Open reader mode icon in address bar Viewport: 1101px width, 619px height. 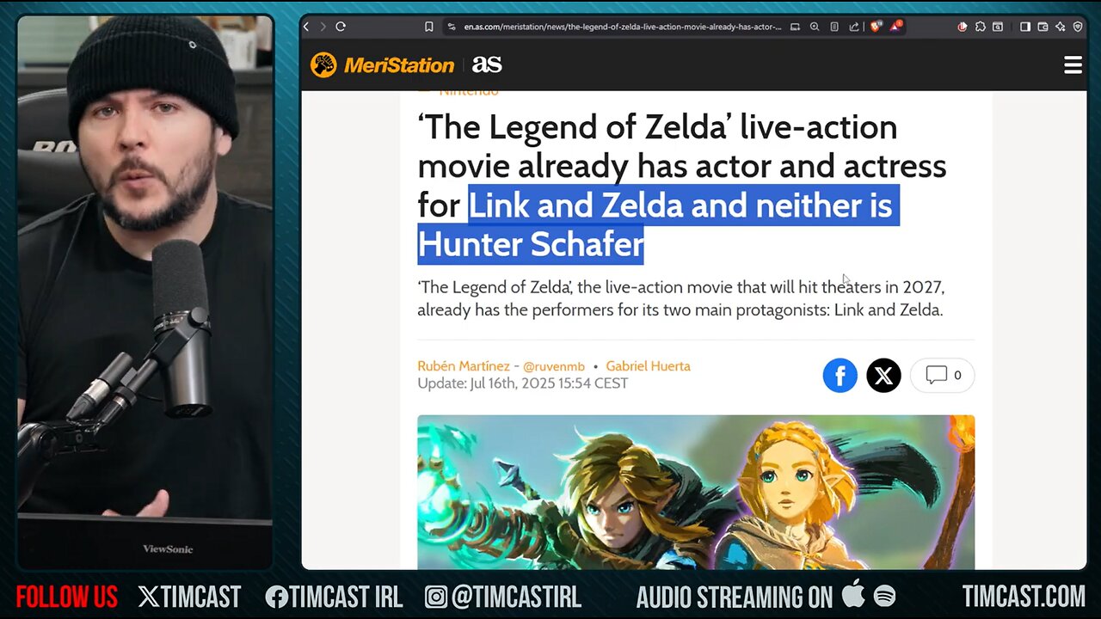tap(834, 27)
